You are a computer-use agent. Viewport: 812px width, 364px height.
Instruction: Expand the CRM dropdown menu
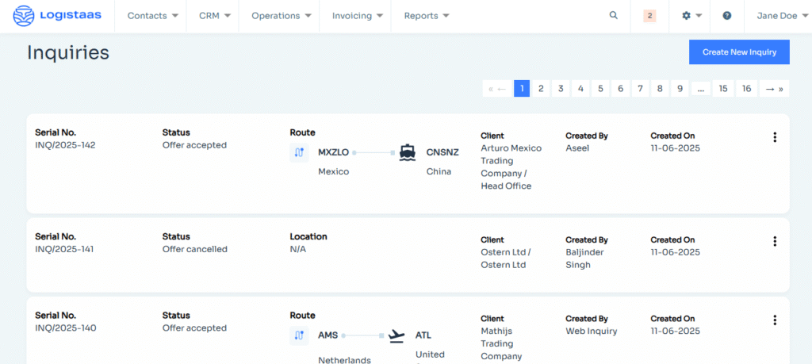coord(214,16)
